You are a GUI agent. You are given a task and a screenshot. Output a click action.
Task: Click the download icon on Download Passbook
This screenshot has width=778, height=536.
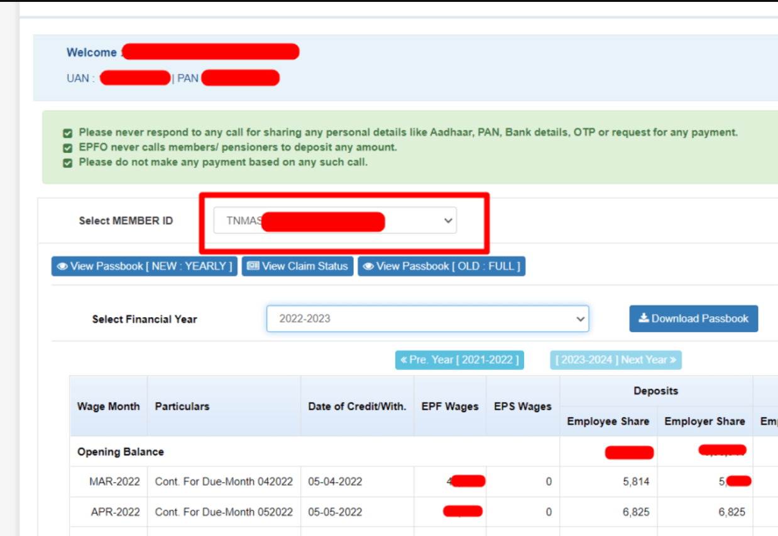(x=643, y=318)
